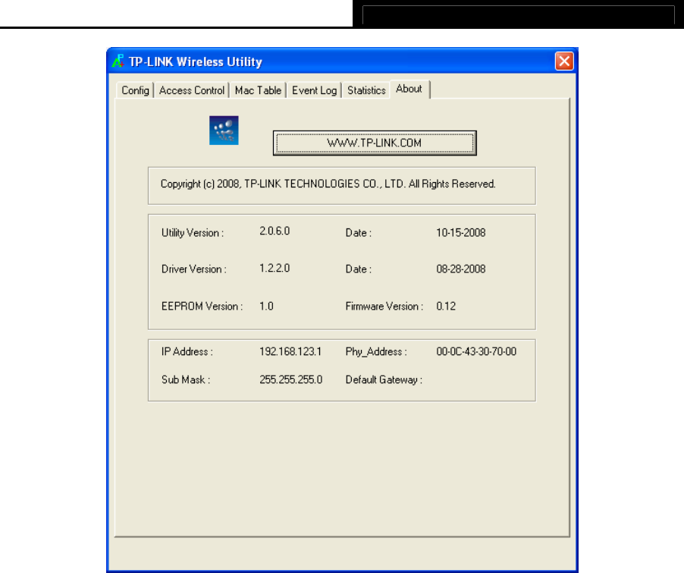The image size is (684, 573).
Task: Click the TP-LINK title bar app icon
Action: (x=118, y=61)
